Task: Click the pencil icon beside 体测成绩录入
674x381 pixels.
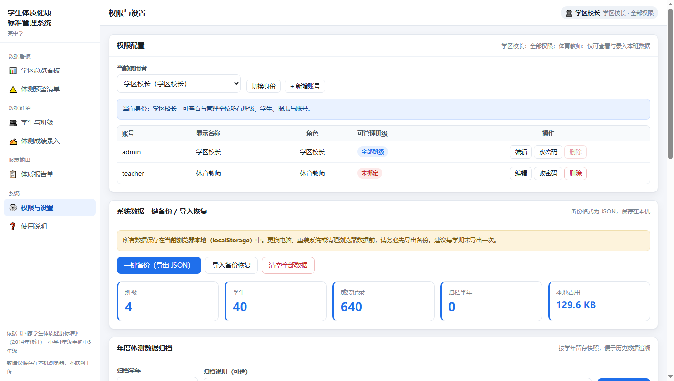Action: coord(13,141)
